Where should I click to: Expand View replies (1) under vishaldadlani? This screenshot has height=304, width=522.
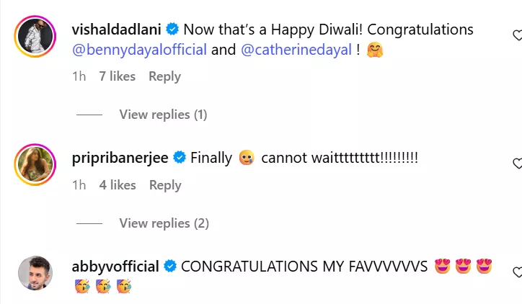164,114
